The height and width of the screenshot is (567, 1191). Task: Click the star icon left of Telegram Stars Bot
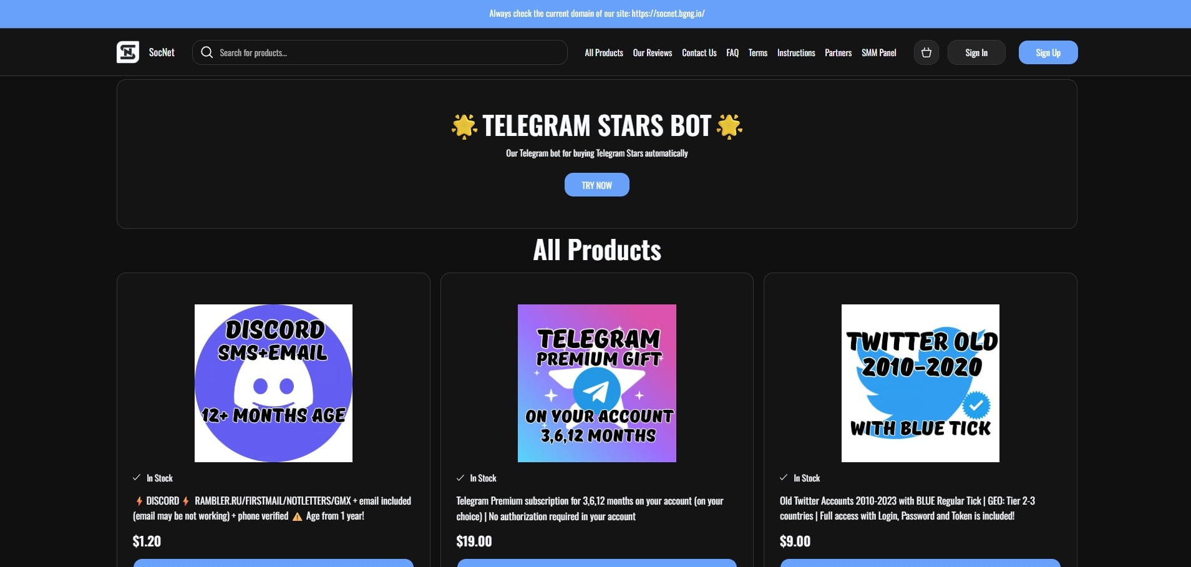click(464, 126)
